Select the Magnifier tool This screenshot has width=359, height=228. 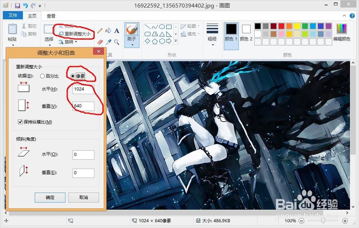[117, 42]
